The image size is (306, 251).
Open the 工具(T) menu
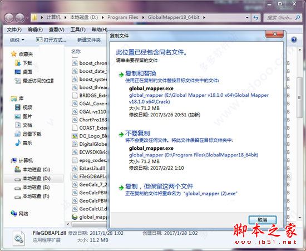[78, 29]
